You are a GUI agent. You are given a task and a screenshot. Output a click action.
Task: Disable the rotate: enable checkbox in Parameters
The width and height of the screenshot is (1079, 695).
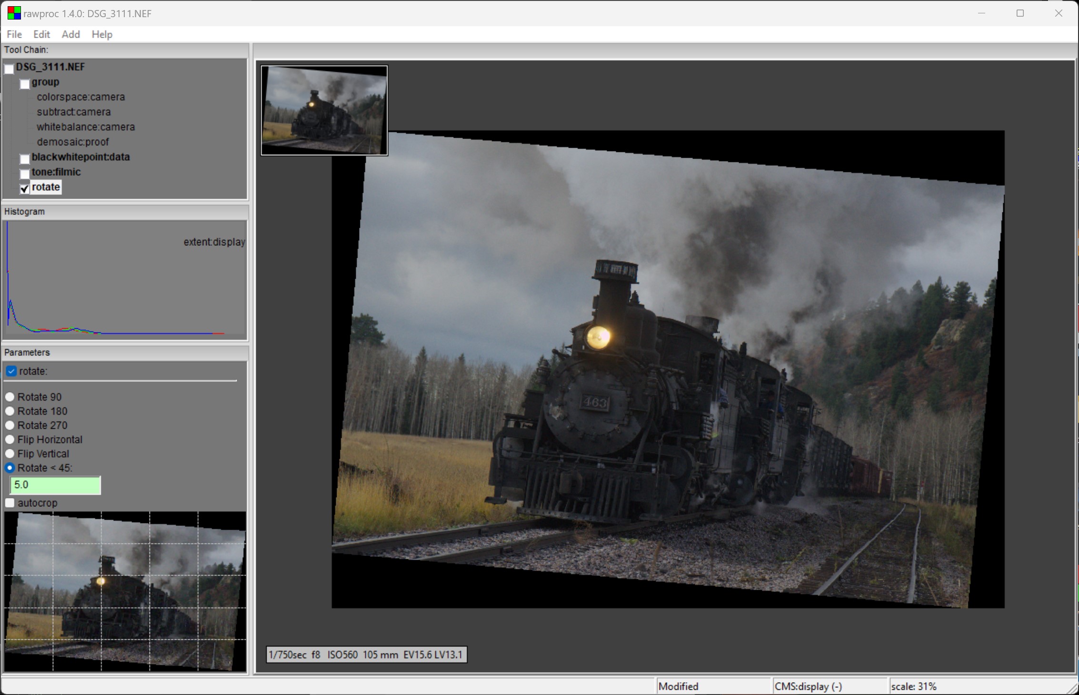[x=11, y=371]
